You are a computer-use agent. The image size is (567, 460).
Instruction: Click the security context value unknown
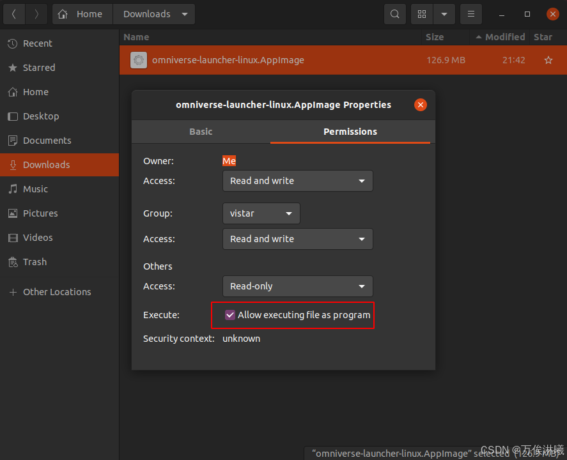(241, 339)
